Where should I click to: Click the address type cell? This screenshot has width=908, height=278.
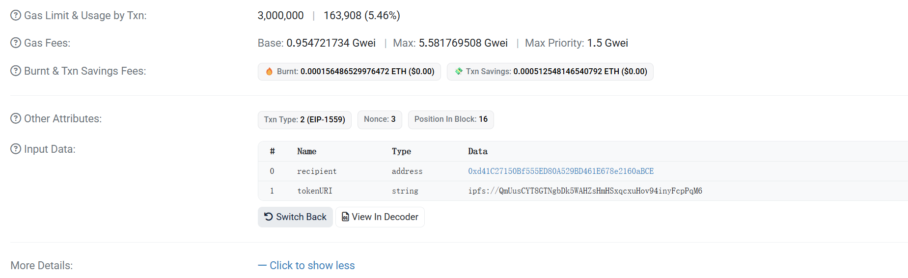(x=407, y=171)
